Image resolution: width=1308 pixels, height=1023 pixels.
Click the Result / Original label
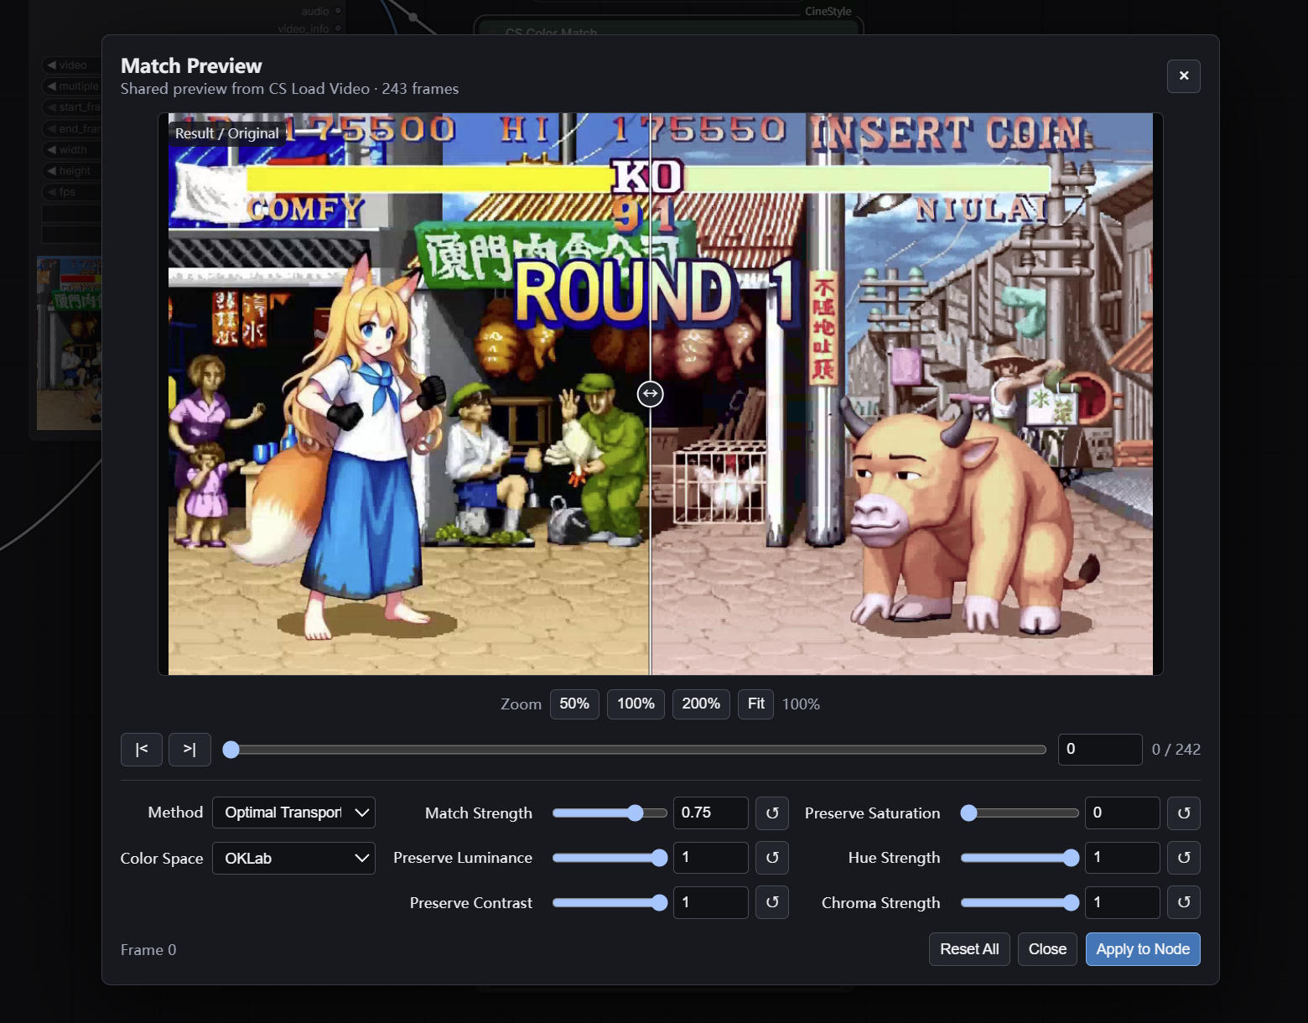point(226,133)
